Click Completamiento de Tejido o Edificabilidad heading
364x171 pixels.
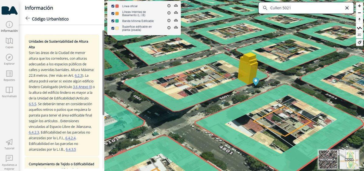click(x=62, y=164)
